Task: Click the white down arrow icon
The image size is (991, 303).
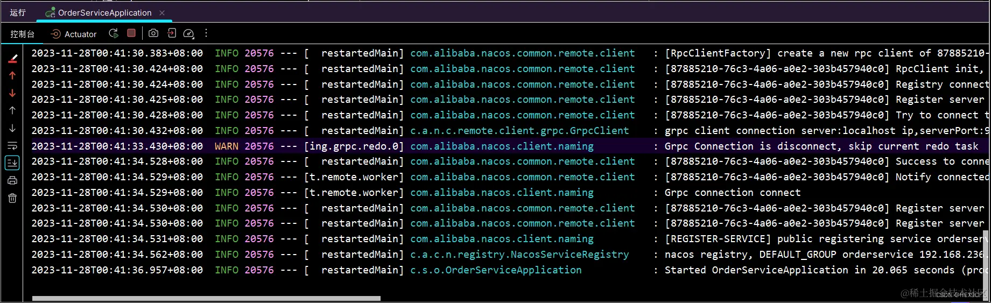Action: 12,128
